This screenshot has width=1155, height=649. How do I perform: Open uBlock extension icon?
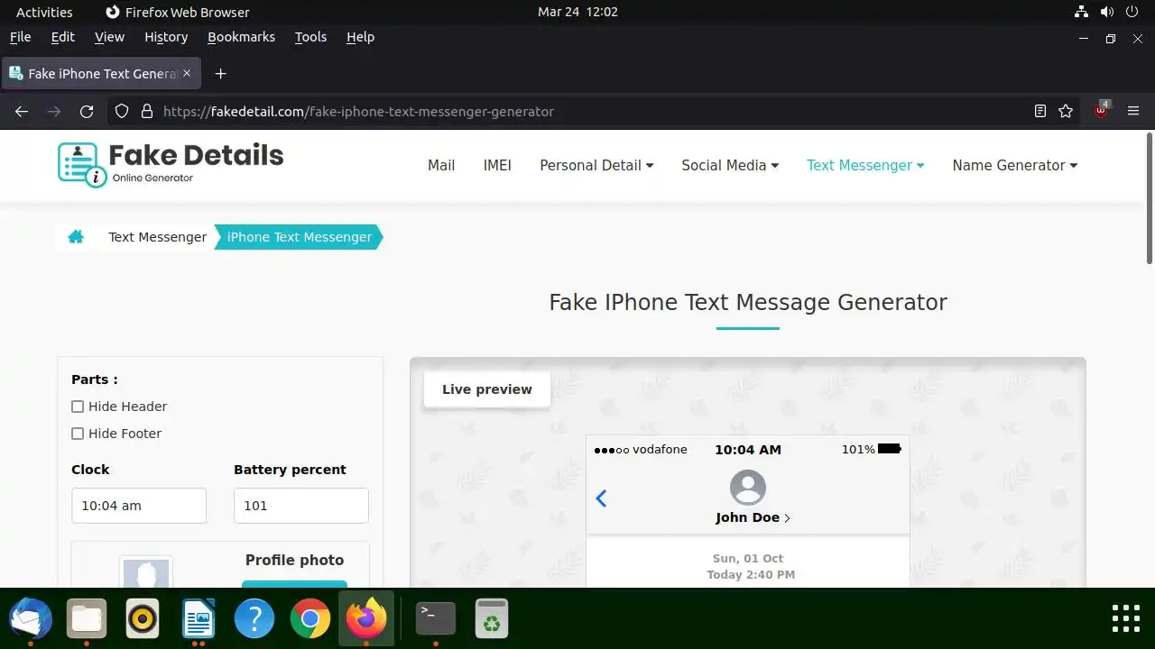click(1101, 110)
